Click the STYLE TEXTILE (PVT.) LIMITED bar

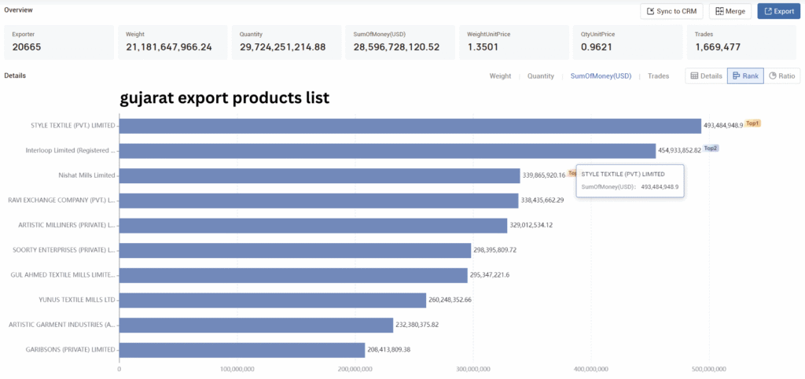coord(409,126)
